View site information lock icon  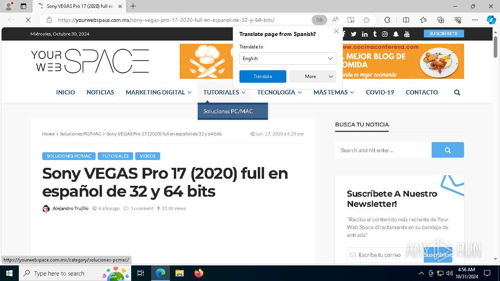coord(49,20)
